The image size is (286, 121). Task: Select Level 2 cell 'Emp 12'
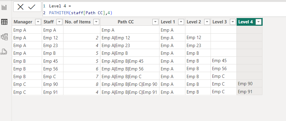coord(198,38)
